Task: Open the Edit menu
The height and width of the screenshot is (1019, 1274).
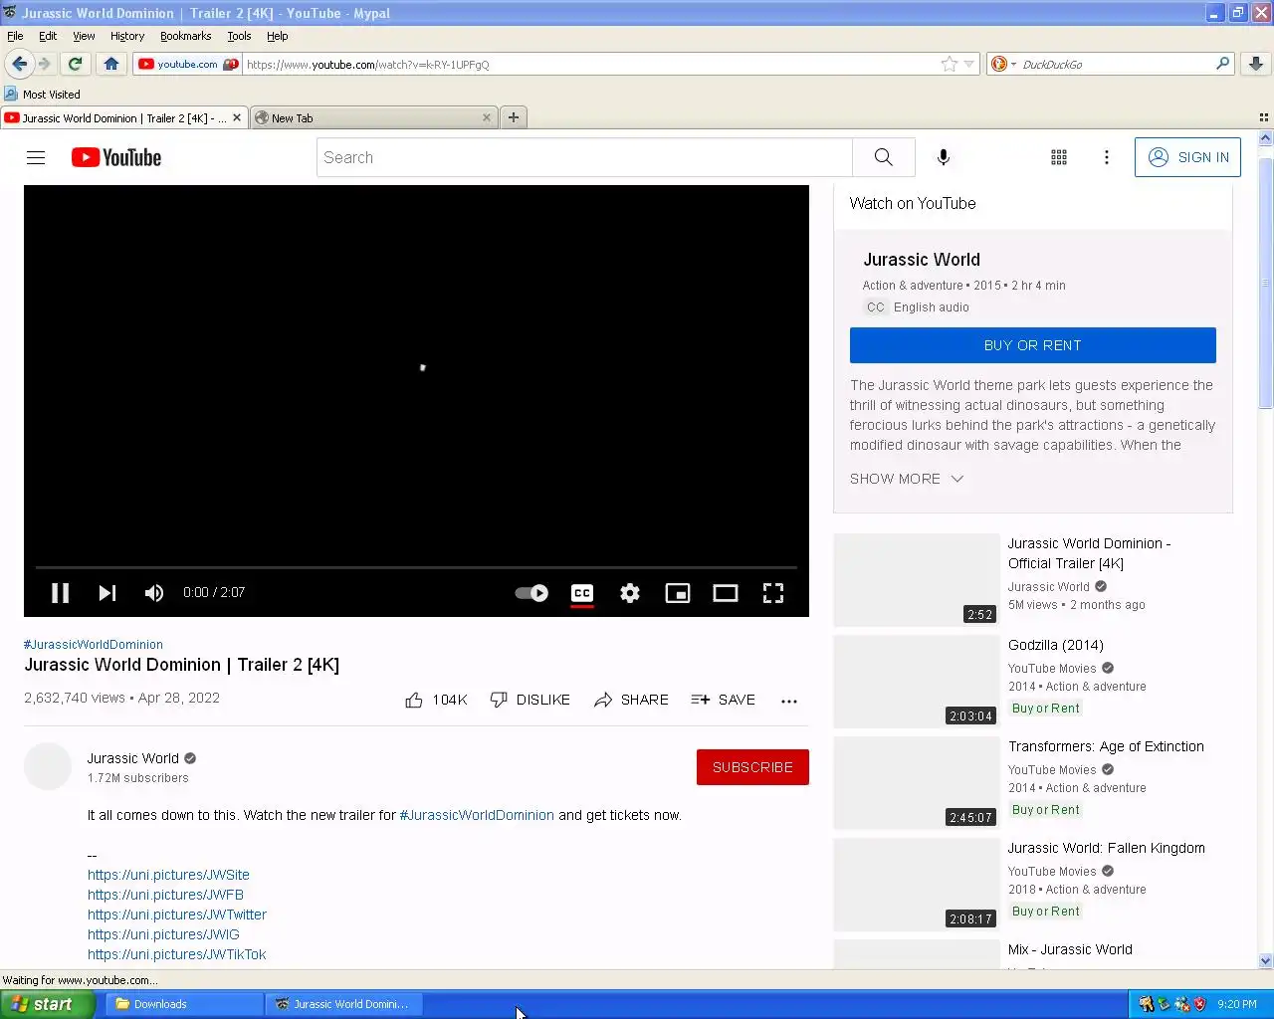Action: (48, 36)
